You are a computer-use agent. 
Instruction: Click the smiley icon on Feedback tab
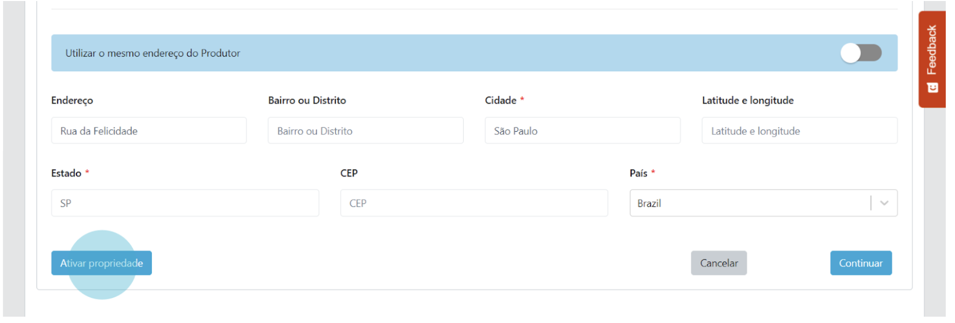(x=932, y=88)
